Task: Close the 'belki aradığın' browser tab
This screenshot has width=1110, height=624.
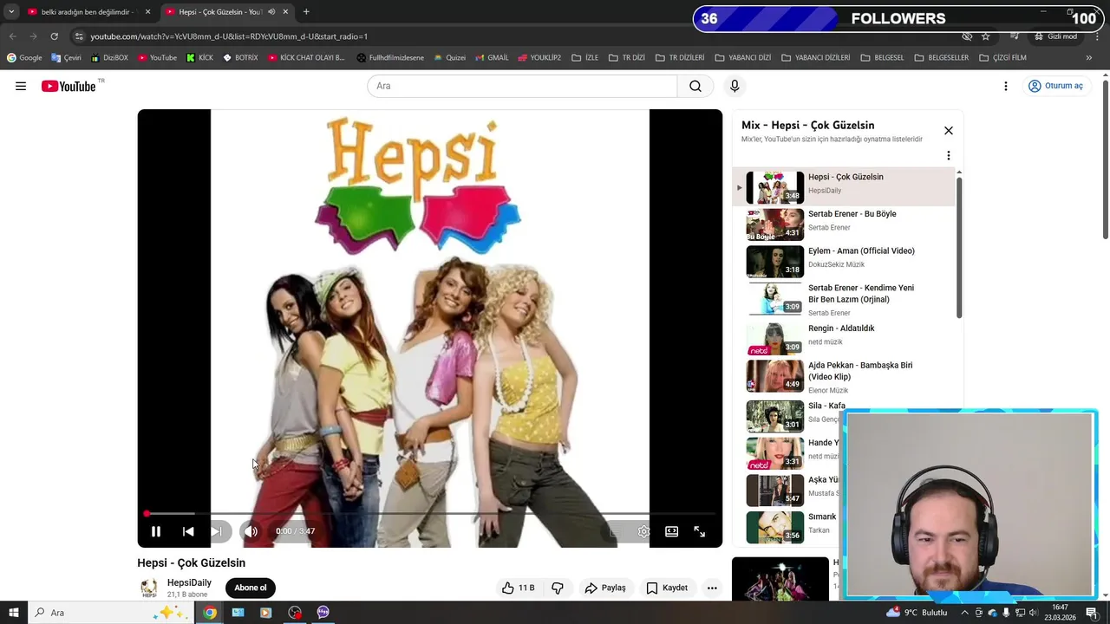Action: point(147,12)
